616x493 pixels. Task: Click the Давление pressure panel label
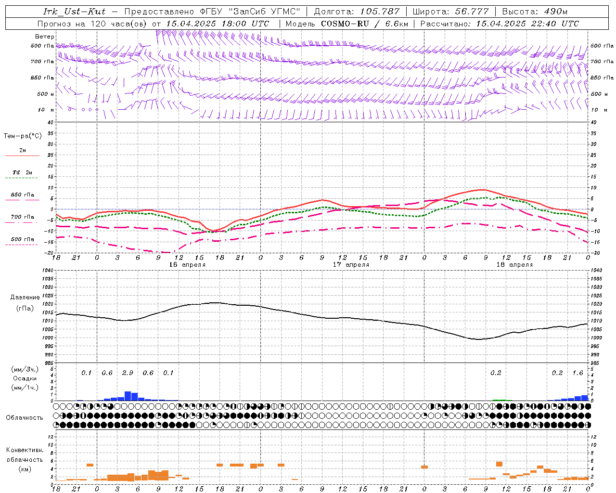pos(25,298)
